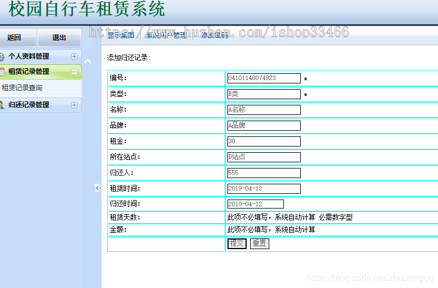Collapse the sidebar with left arrow handle

[97, 188]
